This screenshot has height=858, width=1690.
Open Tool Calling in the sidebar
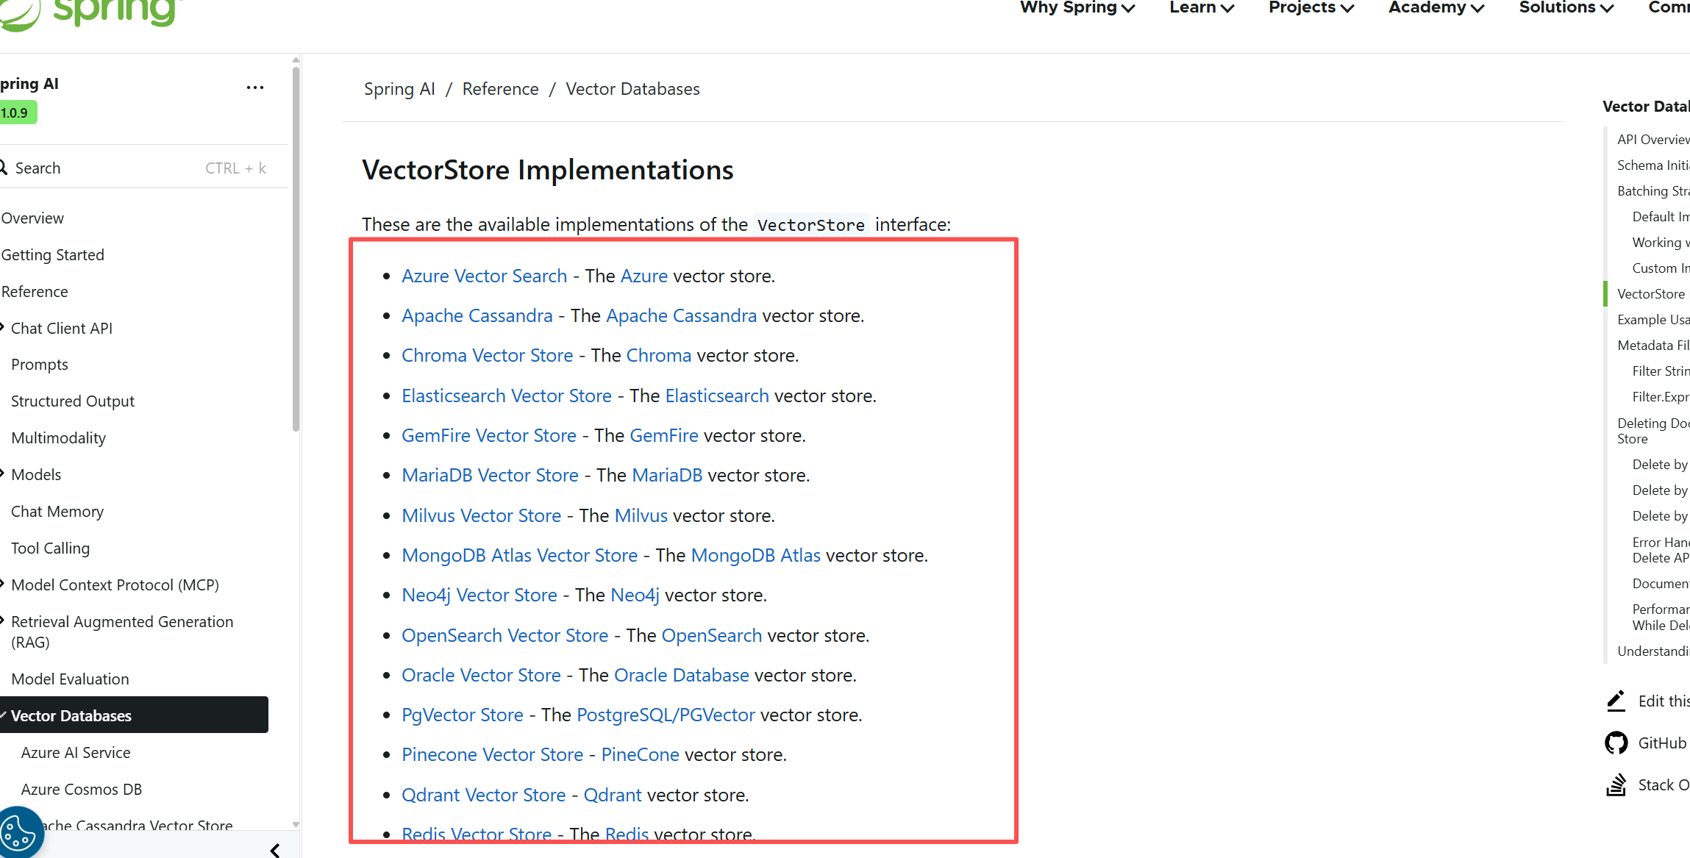pyautogui.click(x=51, y=548)
